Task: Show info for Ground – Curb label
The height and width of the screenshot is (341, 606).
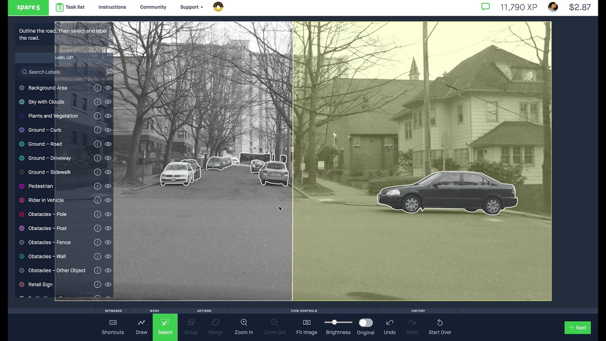Action: [98, 130]
